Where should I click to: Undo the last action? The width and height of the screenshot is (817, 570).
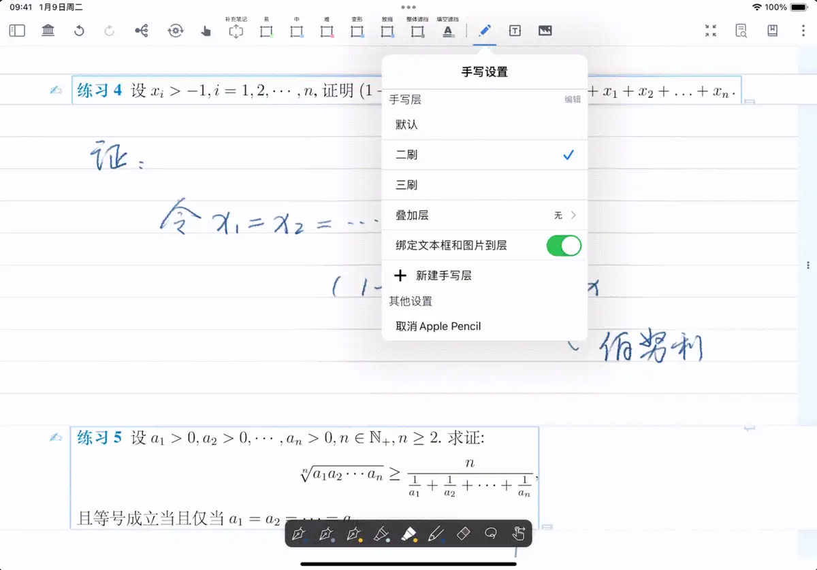click(x=79, y=31)
